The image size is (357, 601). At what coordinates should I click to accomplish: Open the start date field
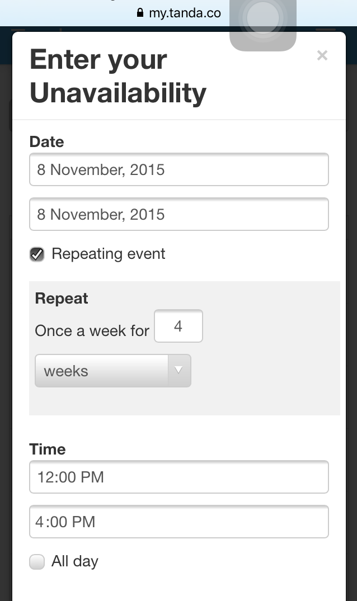(179, 169)
